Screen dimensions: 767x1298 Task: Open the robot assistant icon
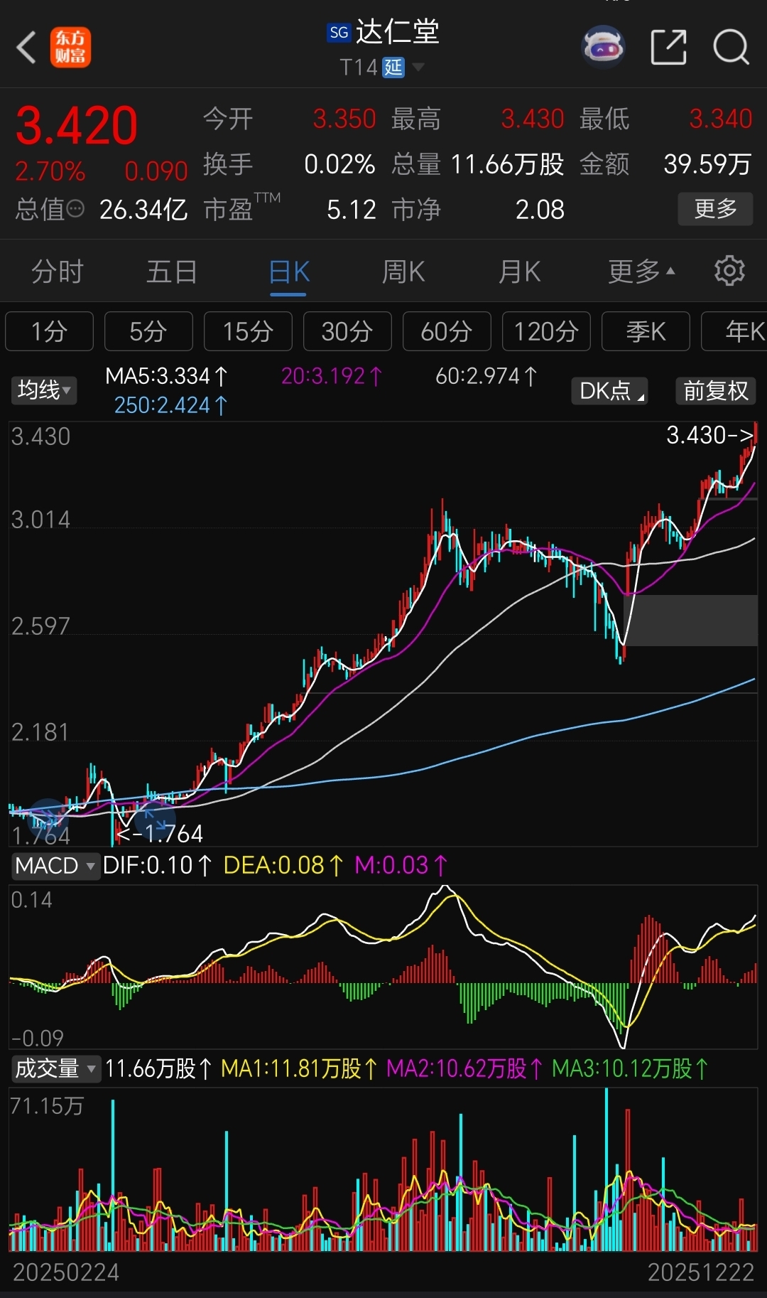tap(603, 47)
